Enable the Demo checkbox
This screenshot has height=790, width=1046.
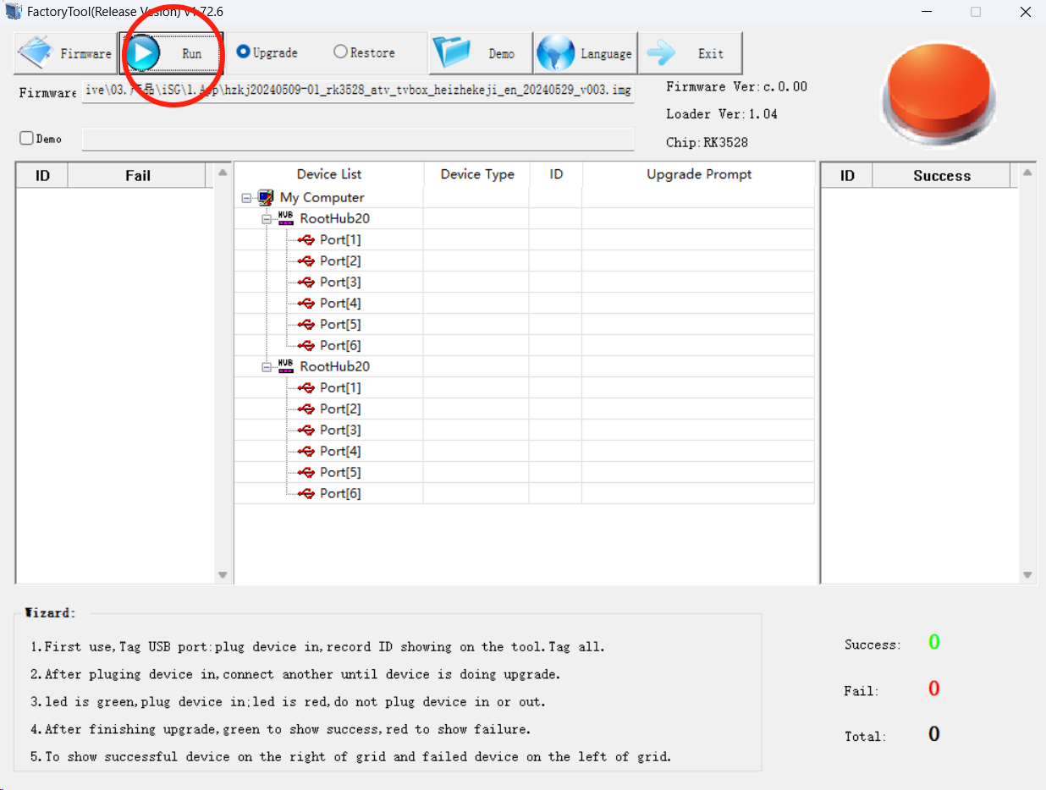point(26,138)
